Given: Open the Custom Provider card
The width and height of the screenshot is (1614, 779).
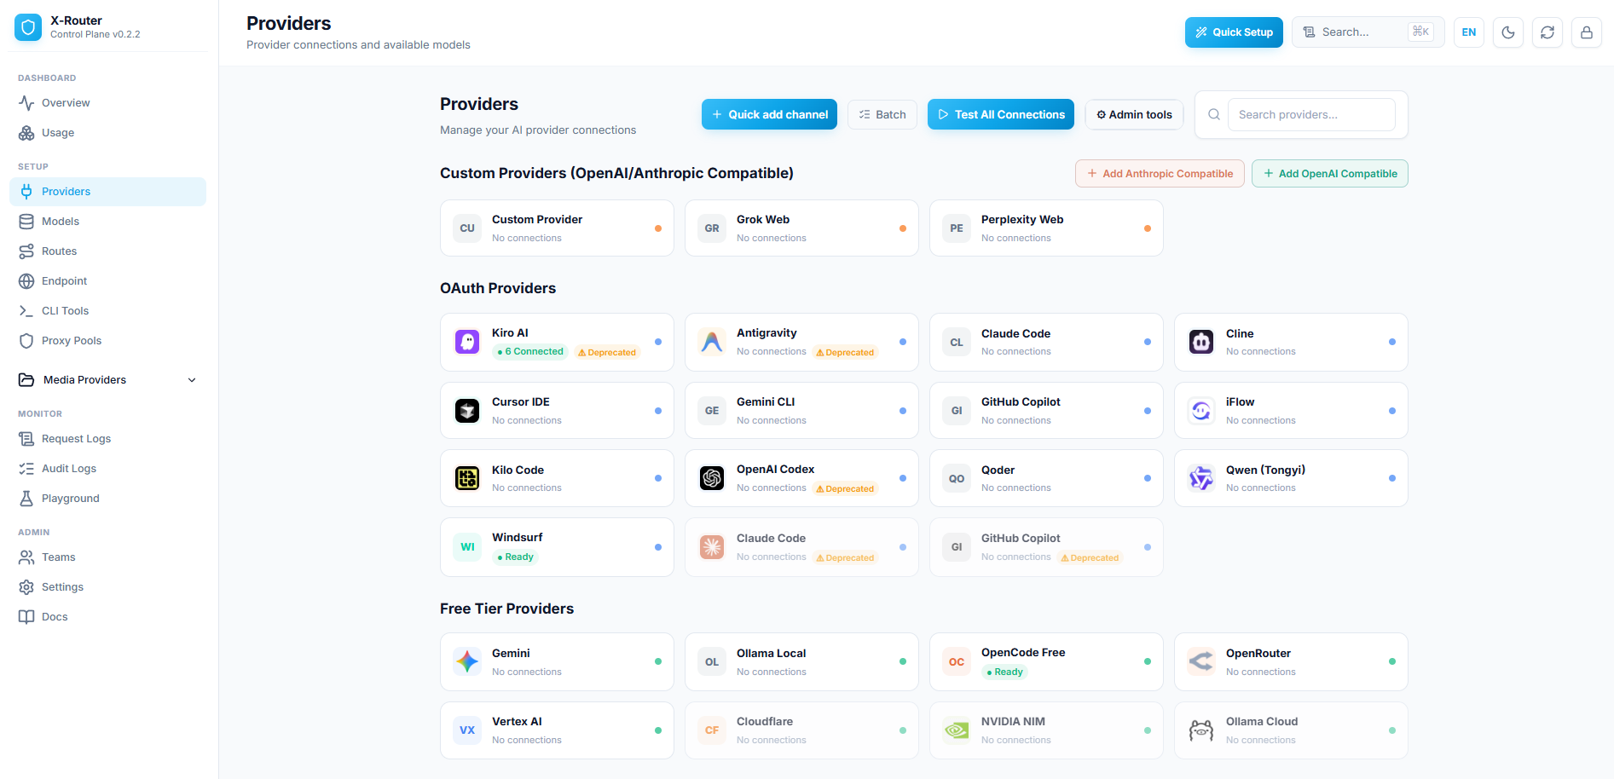Looking at the screenshot, I should click(x=557, y=228).
